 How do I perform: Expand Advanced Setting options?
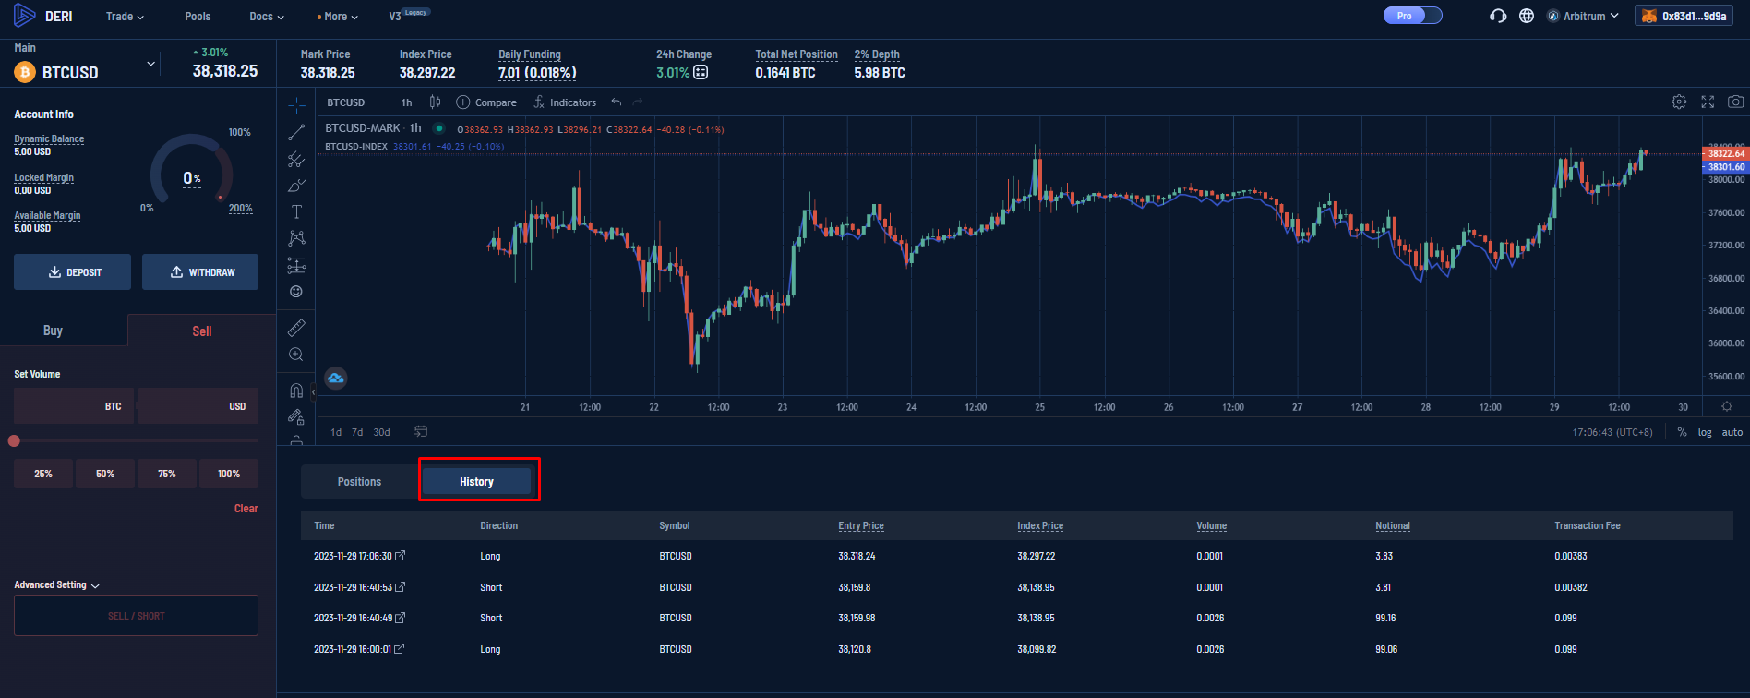(56, 585)
